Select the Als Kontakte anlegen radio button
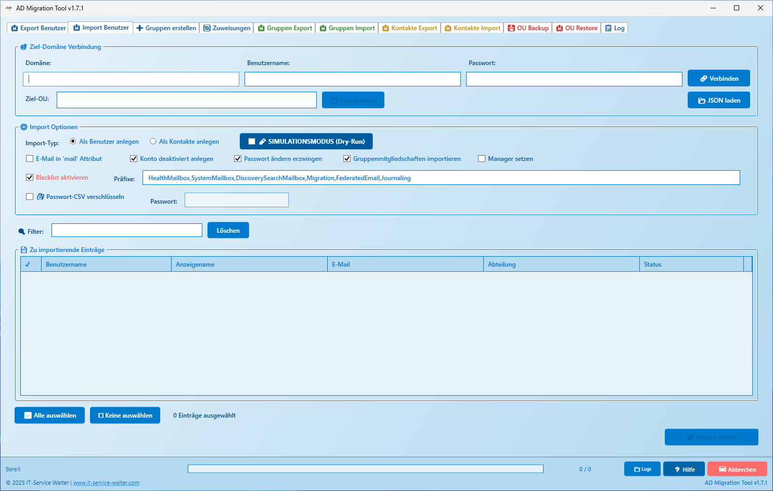Viewport: 773px width, 491px height. [x=153, y=142]
